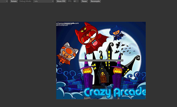Click the Crazy Arcade preview image

point(101,60)
